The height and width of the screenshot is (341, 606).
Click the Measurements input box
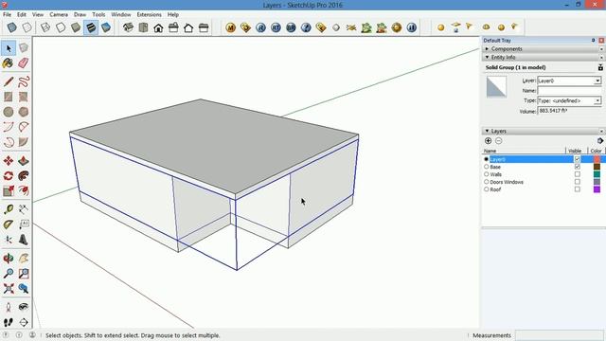559,335
